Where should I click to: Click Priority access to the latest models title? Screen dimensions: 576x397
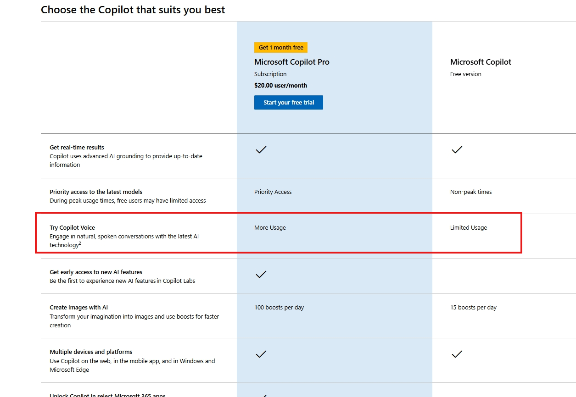(96, 192)
